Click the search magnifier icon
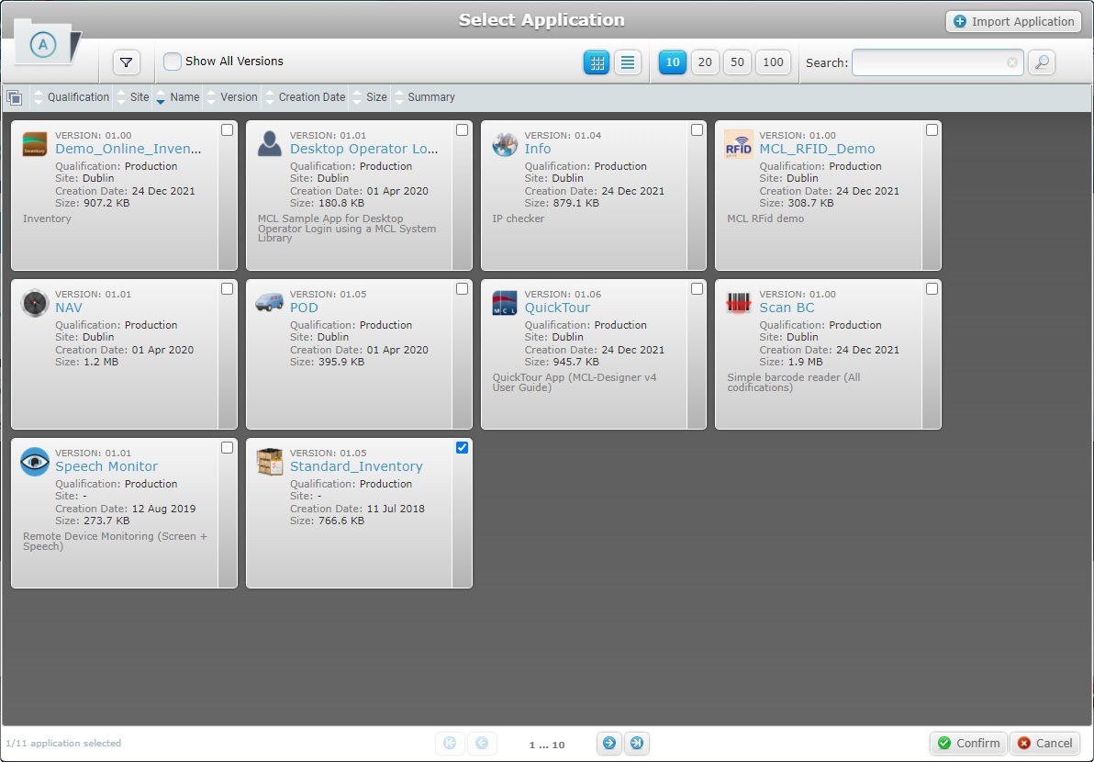This screenshot has height=762, width=1094. 1041,62
